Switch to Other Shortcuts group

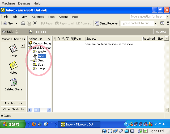pos(14,109)
